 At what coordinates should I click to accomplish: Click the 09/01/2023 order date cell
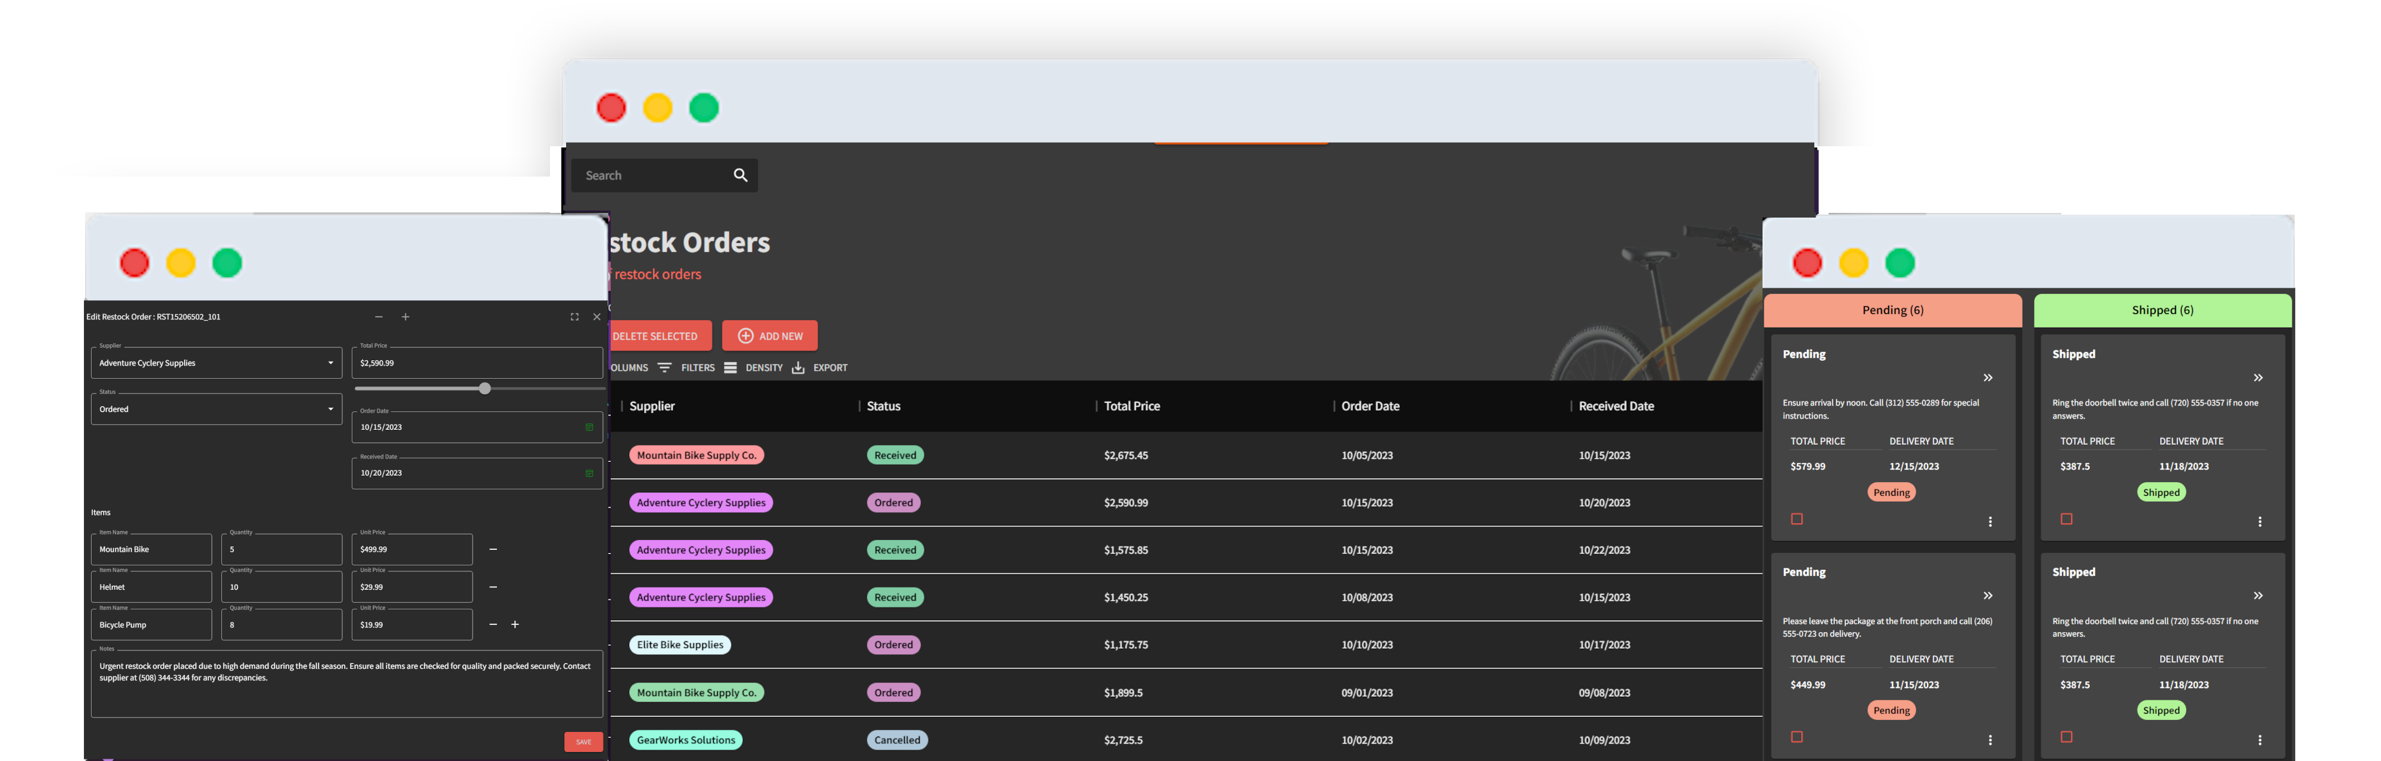1367,693
